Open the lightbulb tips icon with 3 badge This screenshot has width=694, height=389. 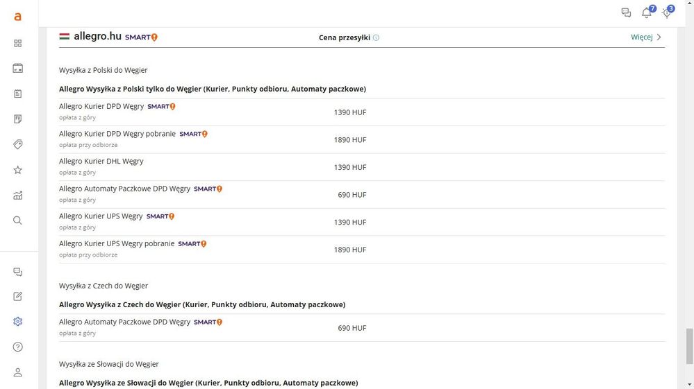pos(666,13)
